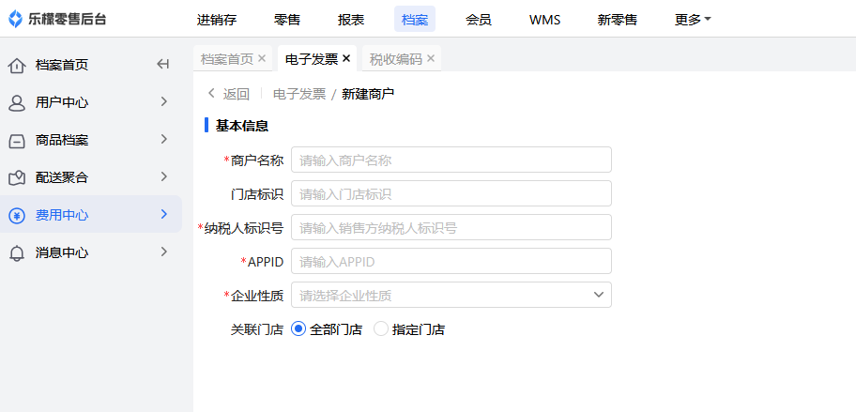Open the 新零售 top menu

click(618, 21)
